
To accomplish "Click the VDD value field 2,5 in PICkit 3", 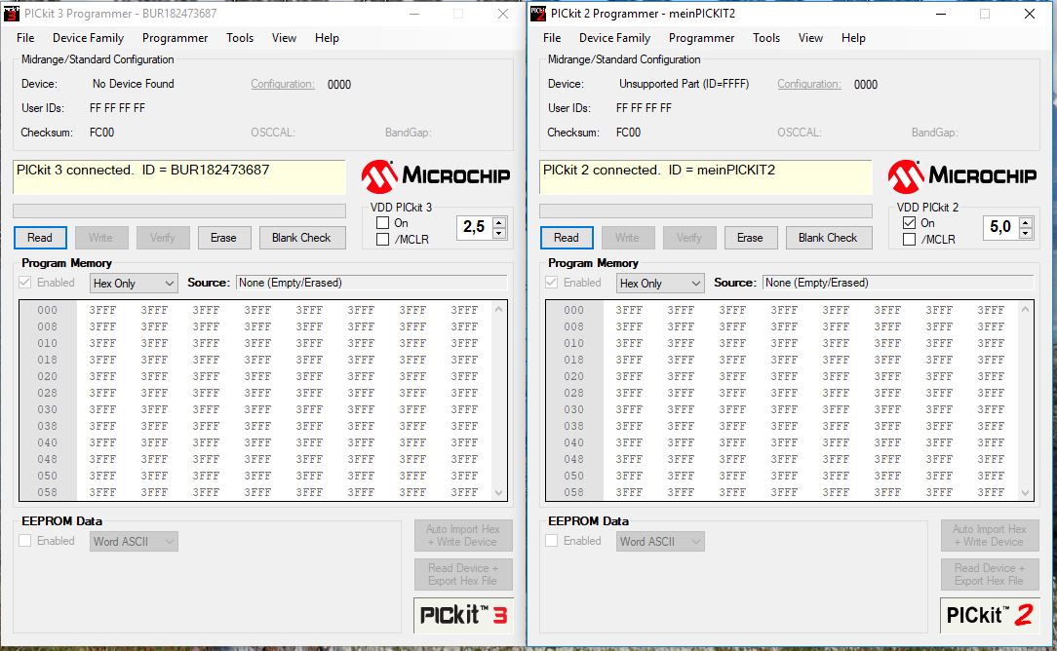I will coord(475,227).
